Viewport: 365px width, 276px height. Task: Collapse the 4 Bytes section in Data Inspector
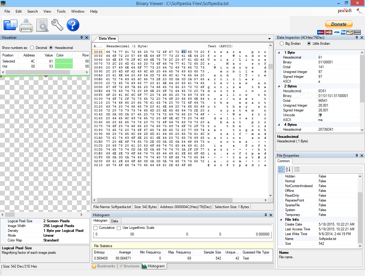(x=278, y=125)
